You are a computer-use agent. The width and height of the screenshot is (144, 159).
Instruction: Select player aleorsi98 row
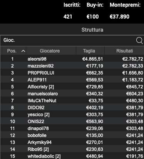pyautogui.click(x=72, y=59)
